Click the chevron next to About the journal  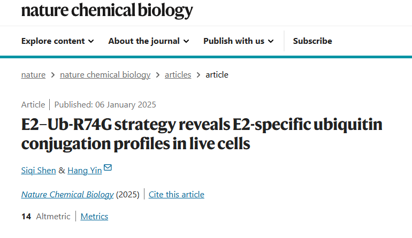click(186, 41)
